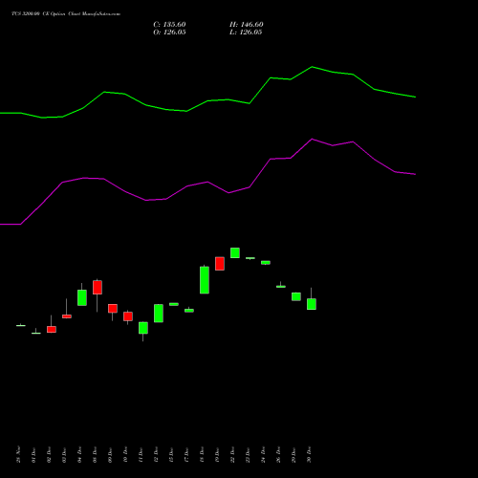
Task: Select the 18 Dec date label
Action: (x=202, y=454)
